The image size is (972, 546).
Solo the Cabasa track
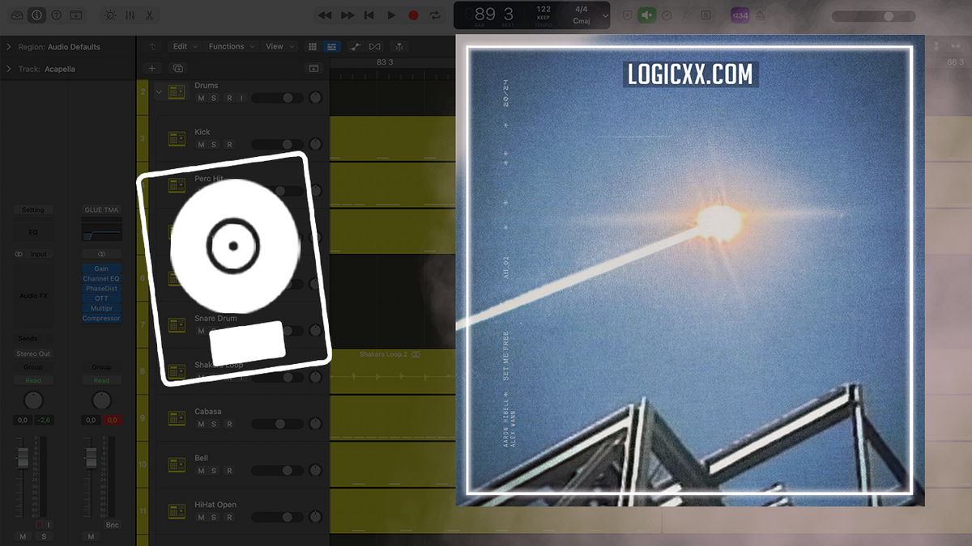coord(212,423)
